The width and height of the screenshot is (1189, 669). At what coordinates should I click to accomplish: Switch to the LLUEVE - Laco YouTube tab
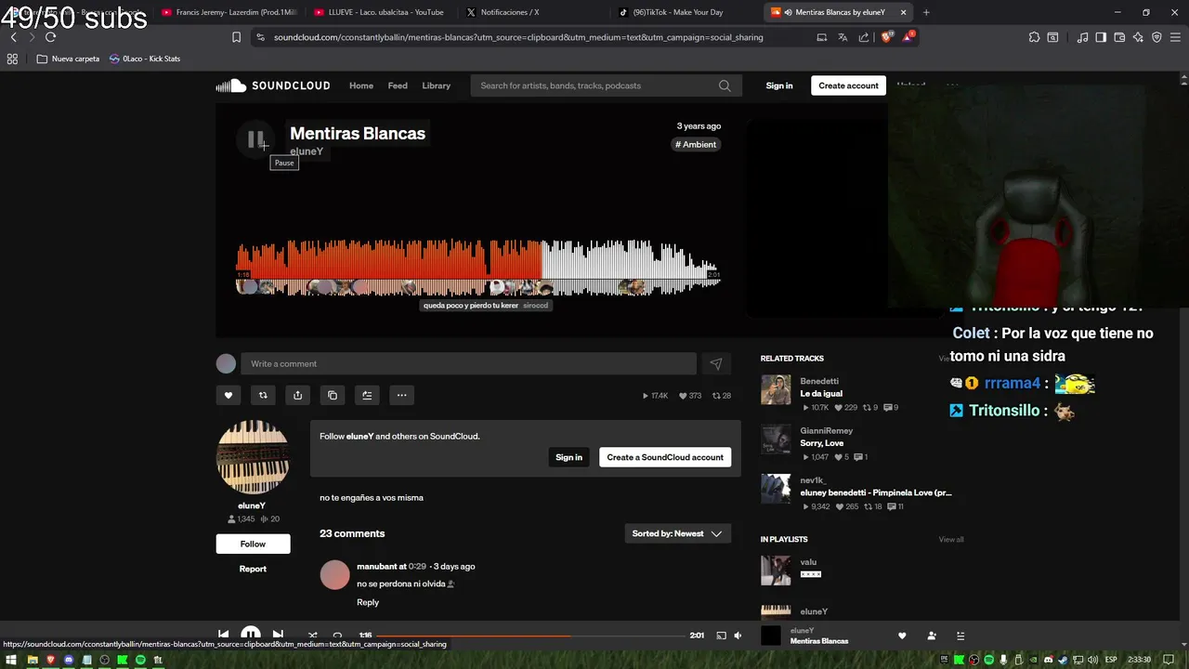coord(381,12)
